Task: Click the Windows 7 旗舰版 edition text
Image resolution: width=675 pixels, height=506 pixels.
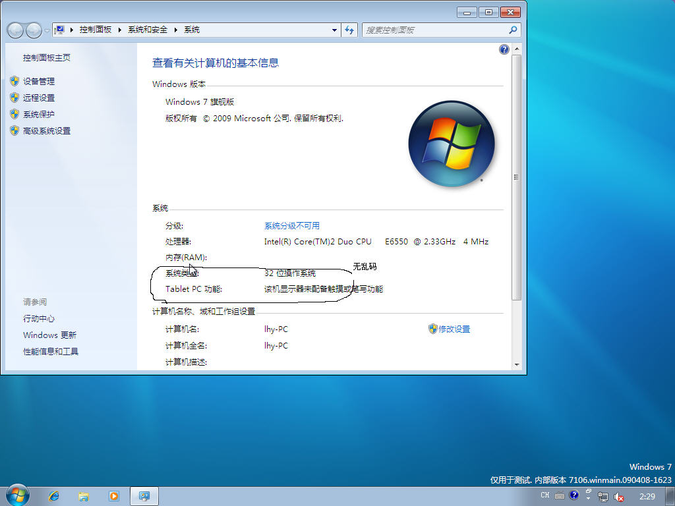Action: 200,102
